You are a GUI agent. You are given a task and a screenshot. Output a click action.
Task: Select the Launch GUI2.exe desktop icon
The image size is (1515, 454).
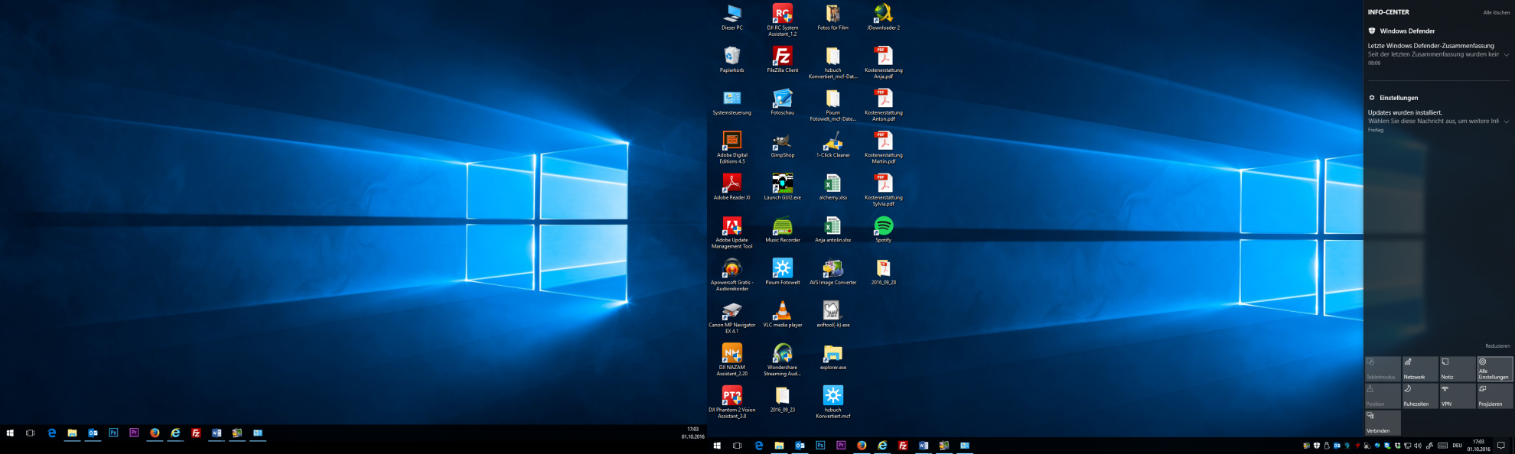pyautogui.click(x=783, y=187)
